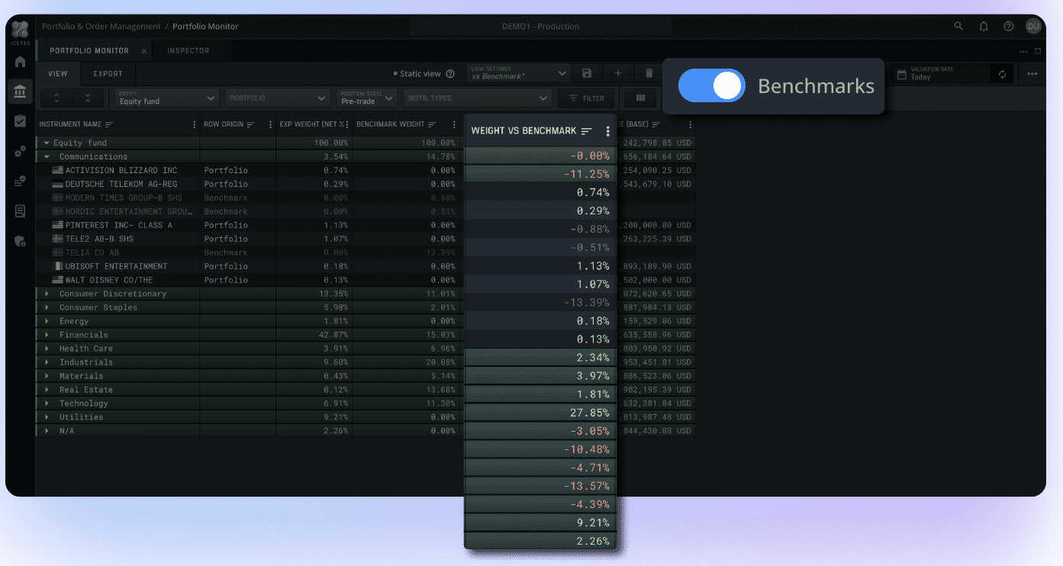1063x566 pixels.
Task: Delete the view with the trash icon
Action: pyautogui.click(x=649, y=73)
